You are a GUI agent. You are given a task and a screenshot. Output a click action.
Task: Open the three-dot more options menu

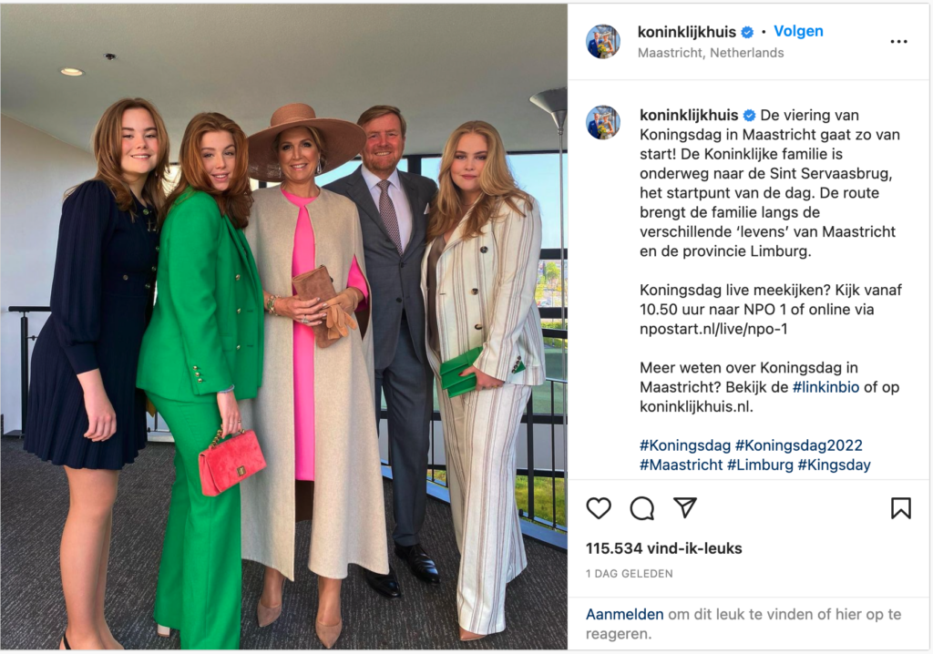tap(898, 42)
